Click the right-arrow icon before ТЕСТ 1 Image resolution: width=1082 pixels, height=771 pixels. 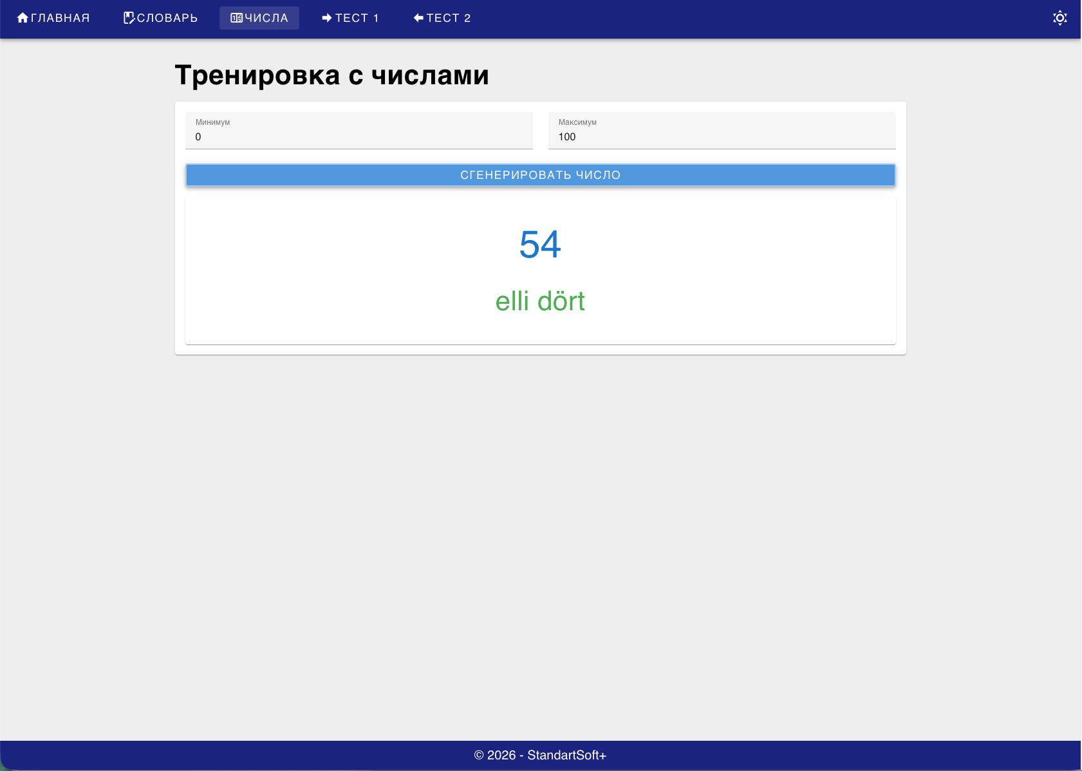pyautogui.click(x=326, y=17)
